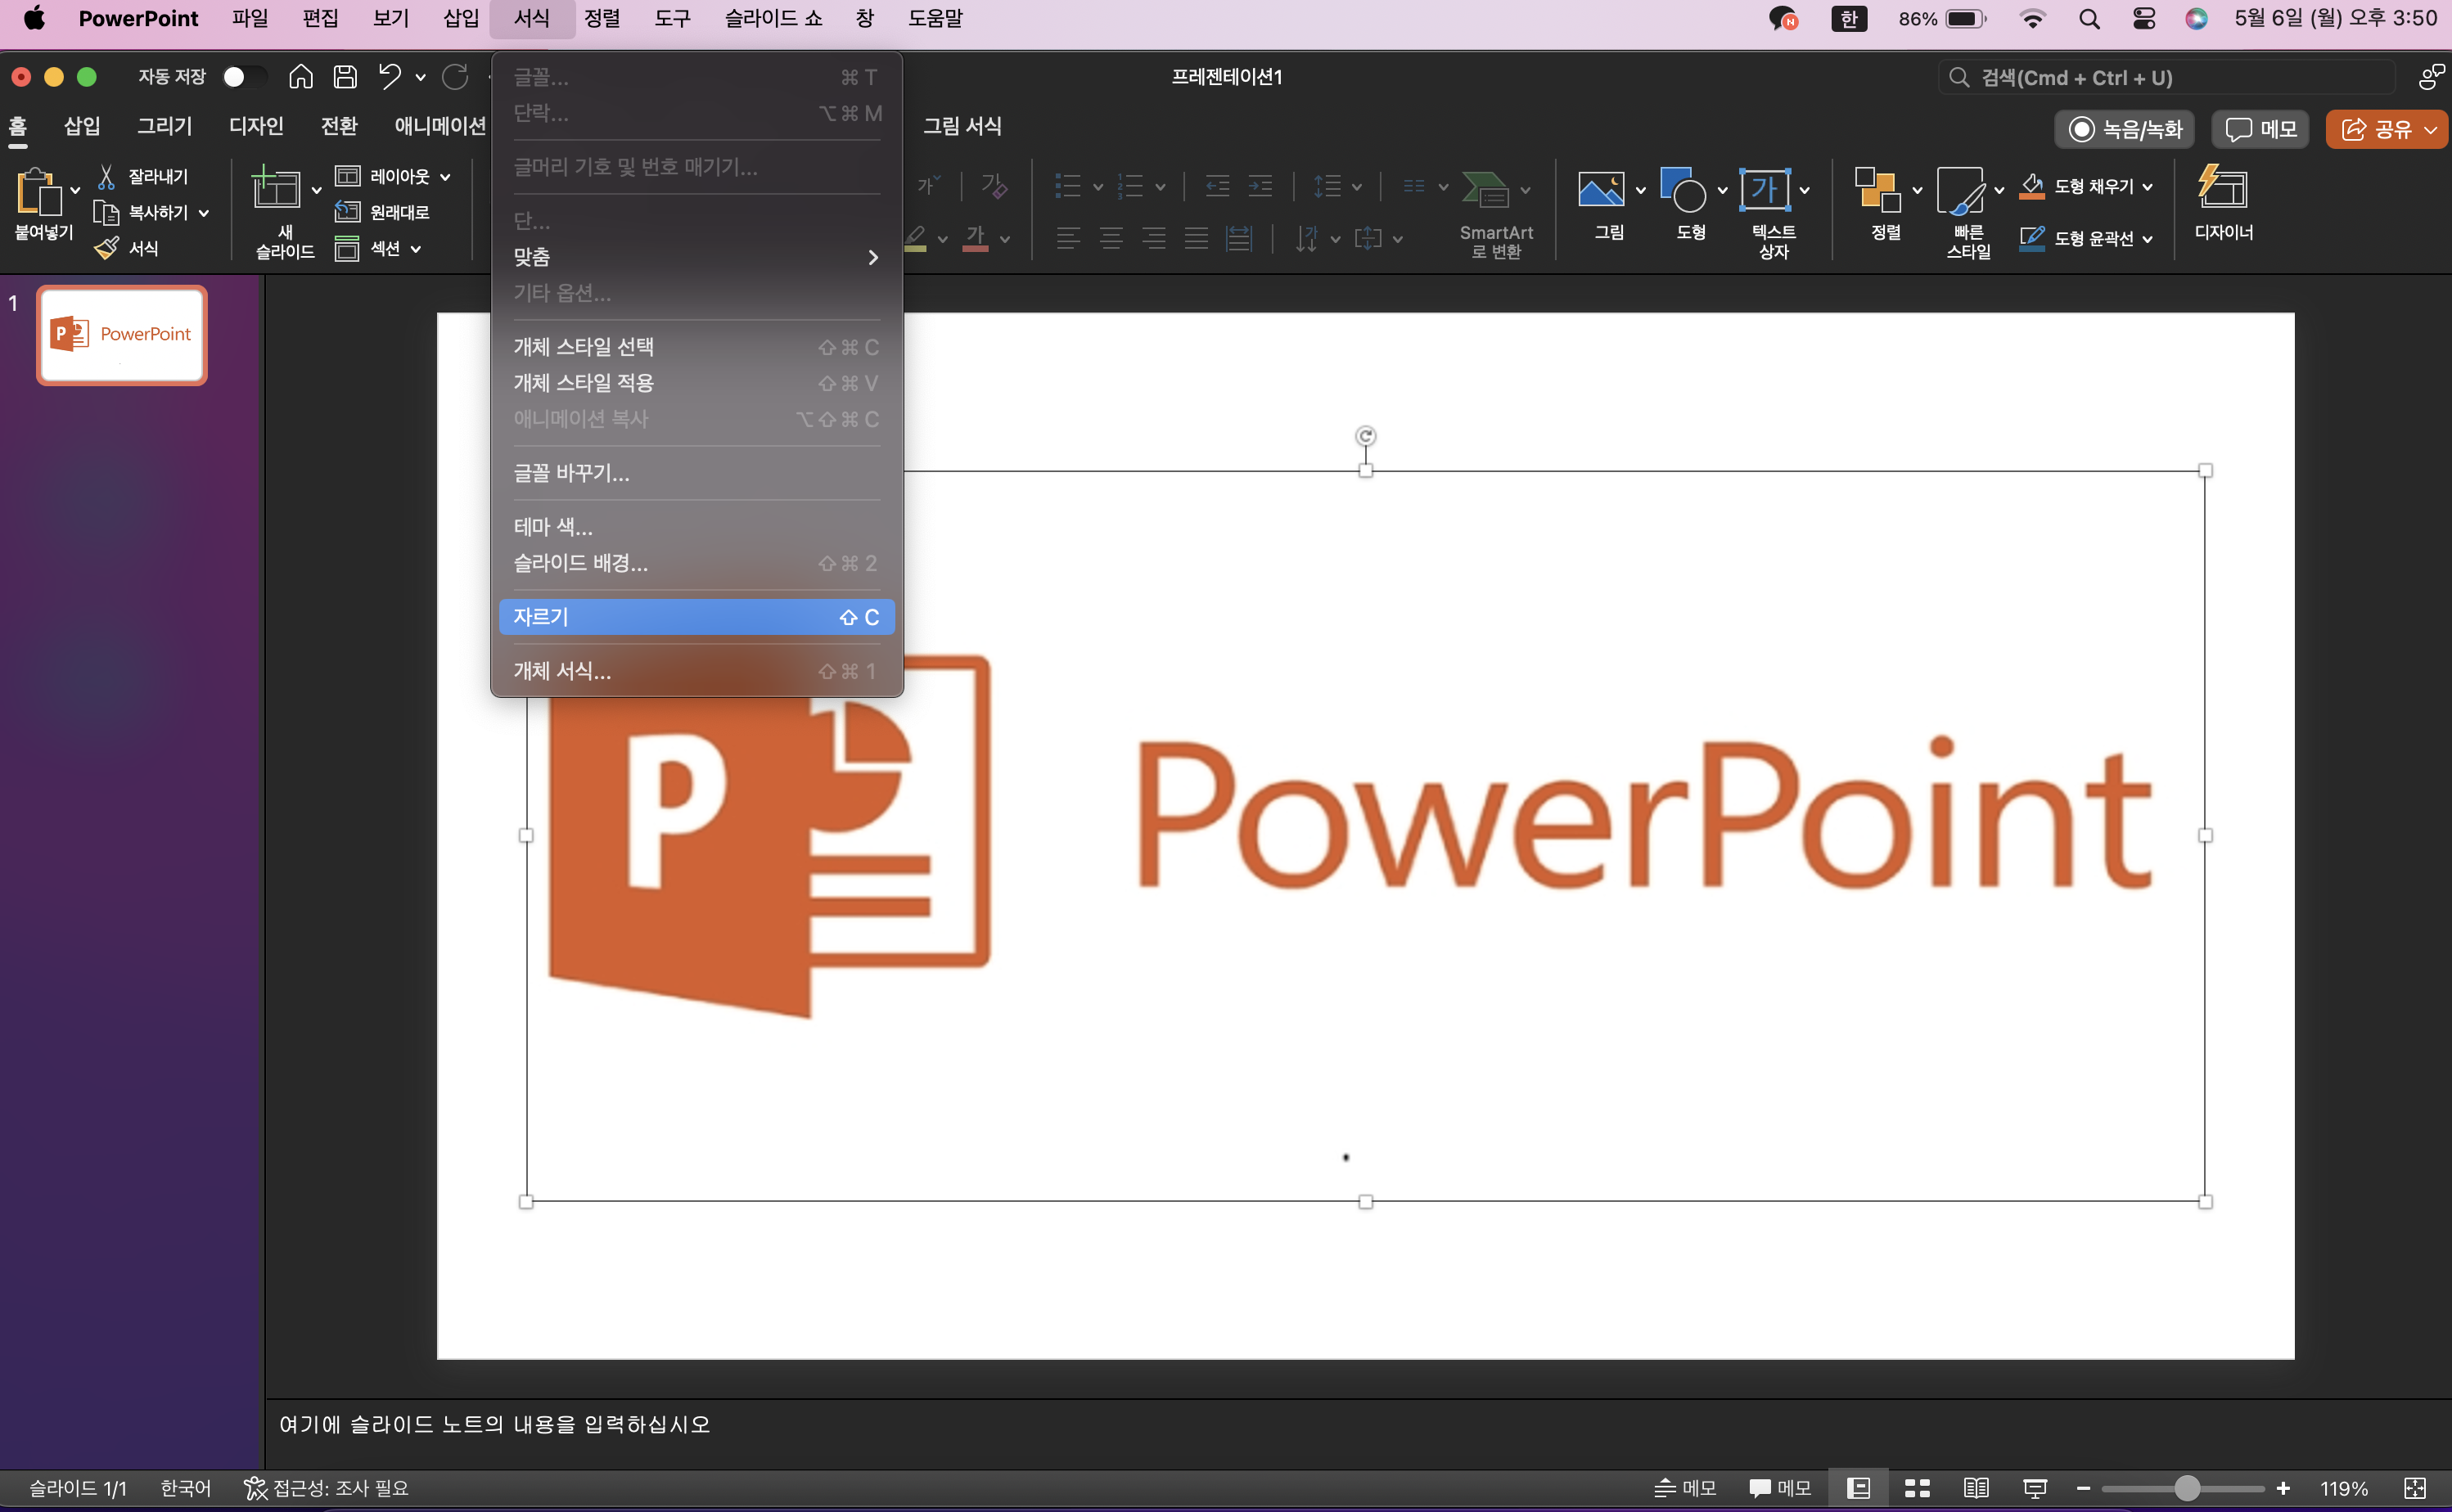Screen dimensions: 2452x1512
Task: Click the Reset (원래대로) button
Action: tap(382, 212)
